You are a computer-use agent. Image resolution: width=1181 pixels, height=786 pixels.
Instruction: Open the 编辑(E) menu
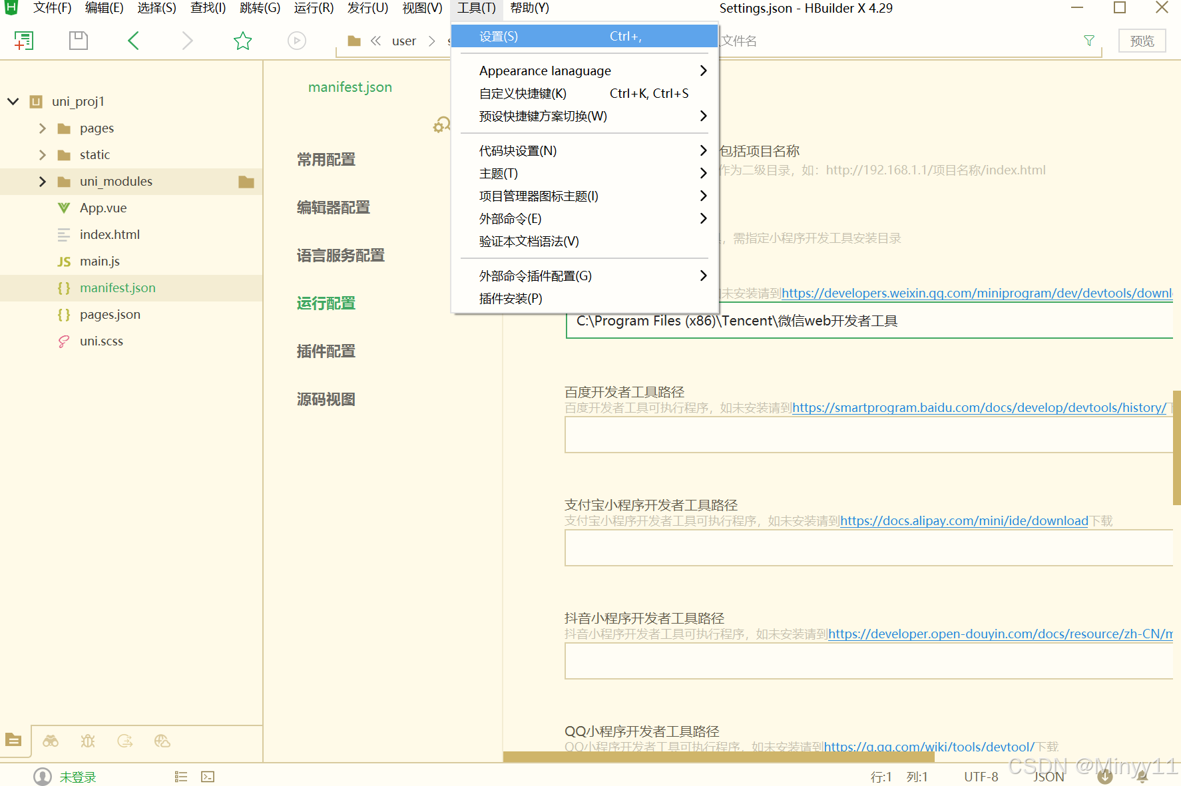105,8
